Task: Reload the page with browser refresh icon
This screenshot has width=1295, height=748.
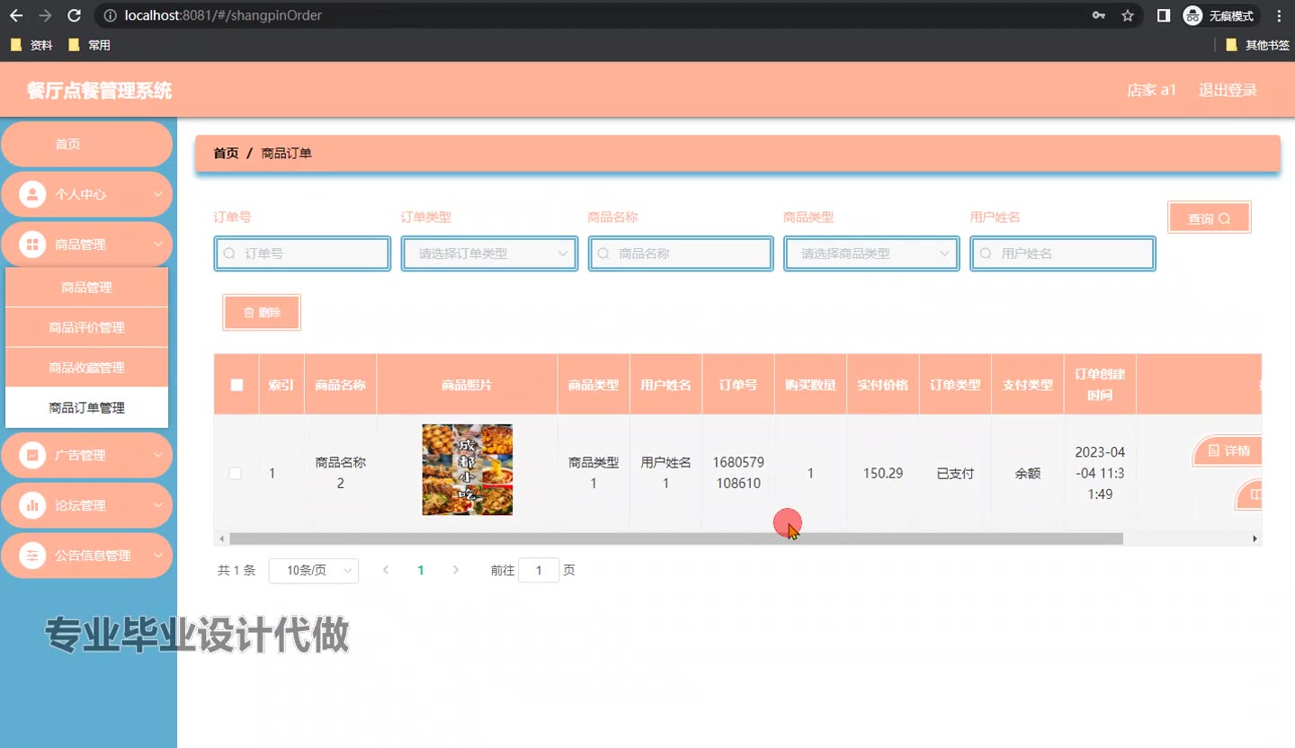Action: [75, 15]
